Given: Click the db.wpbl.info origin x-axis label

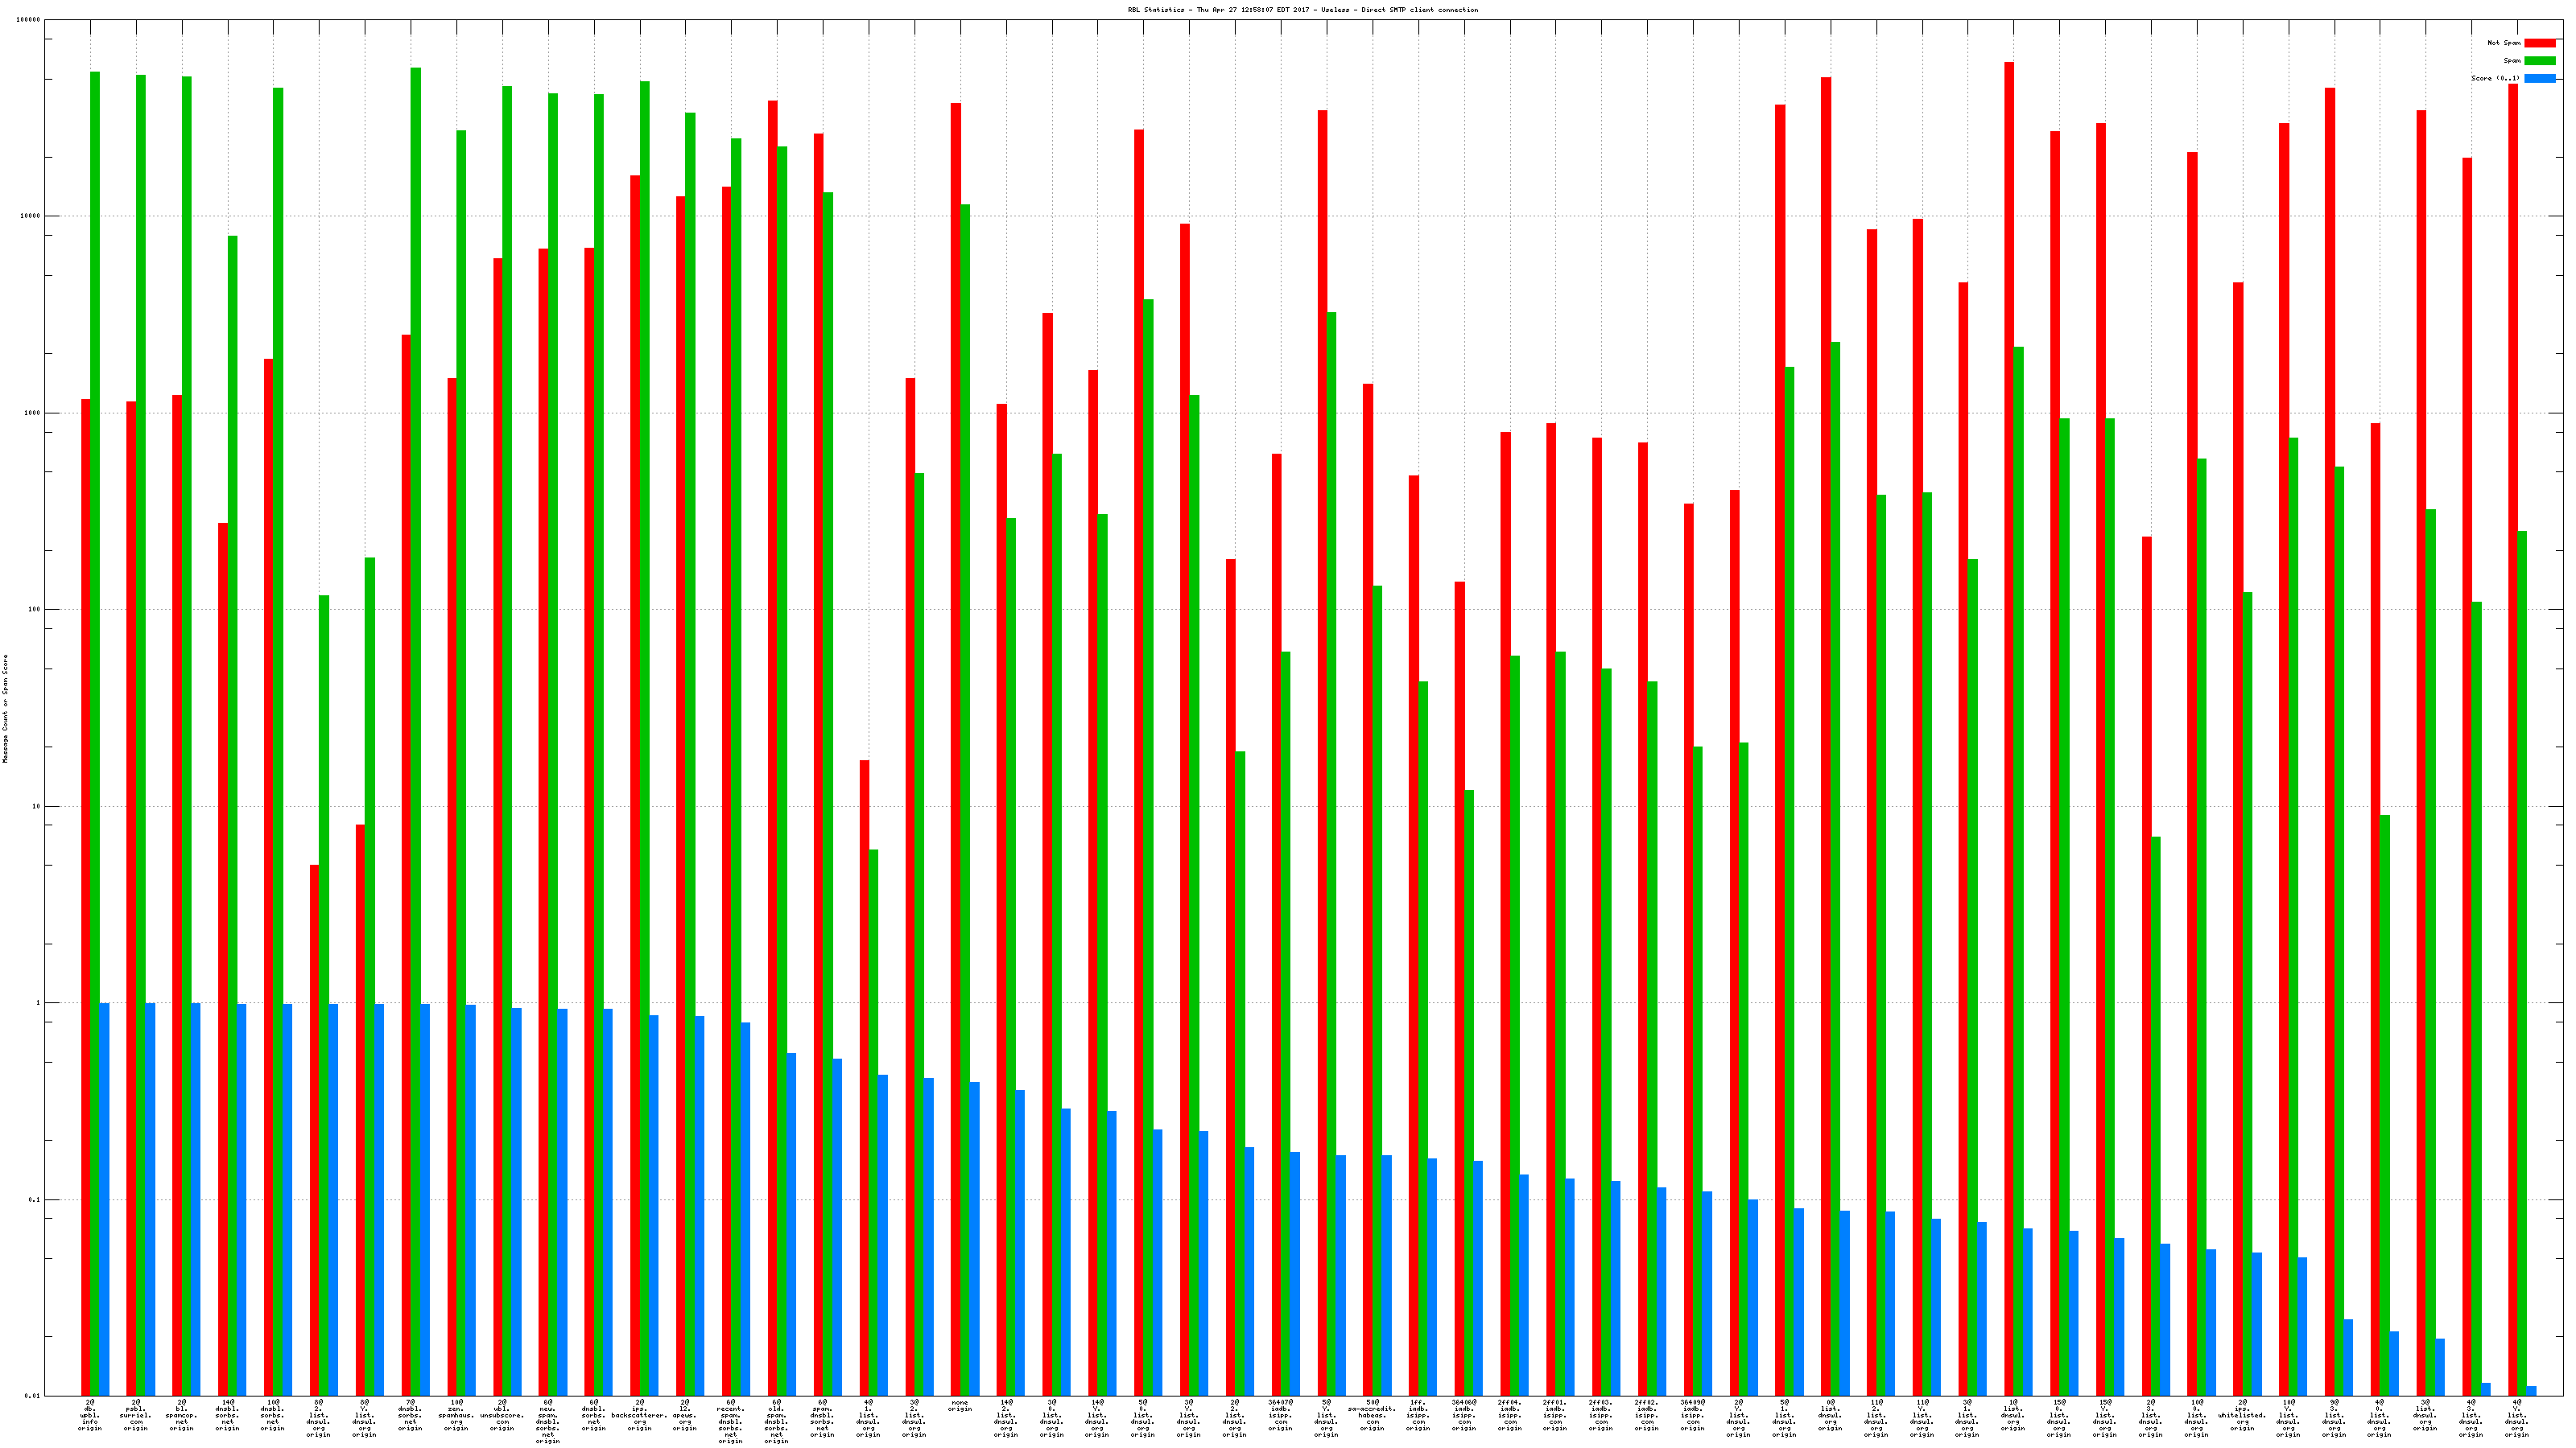Looking at the screenshot, I should (x=90, y=1415).
